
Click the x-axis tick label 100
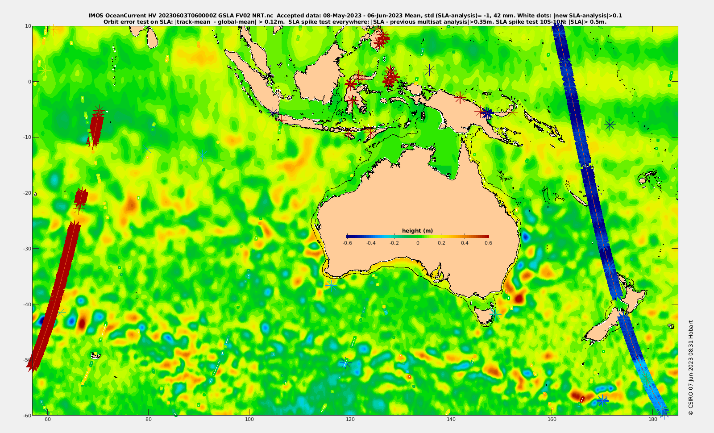(x=249, y=420)
